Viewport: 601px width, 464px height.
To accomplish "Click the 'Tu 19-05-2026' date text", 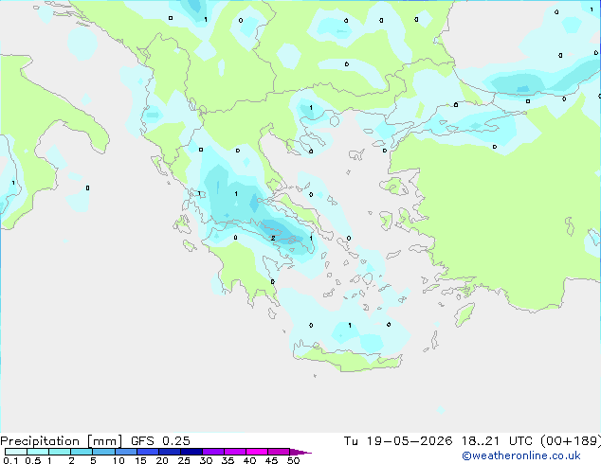I will tap(398, 441).
